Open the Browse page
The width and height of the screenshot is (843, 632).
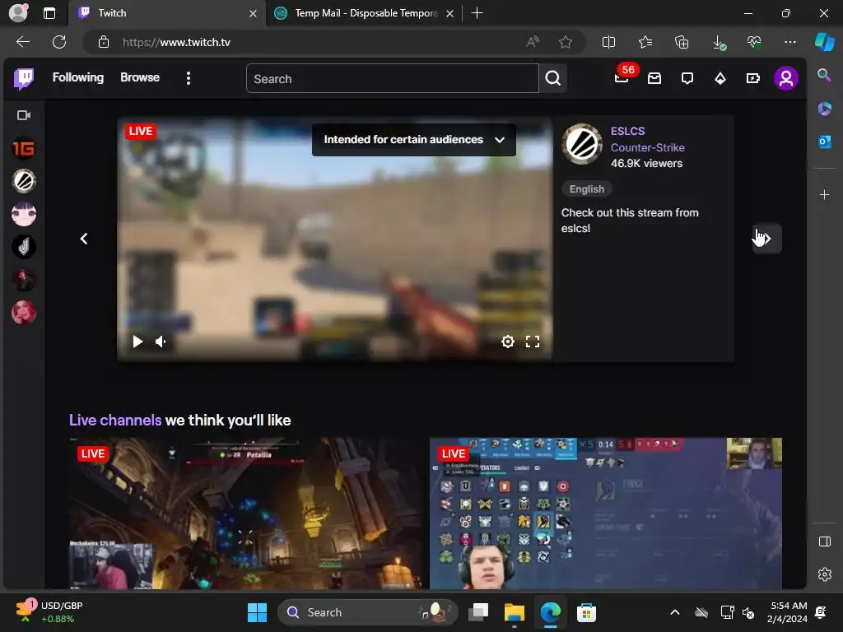point(140,77)
